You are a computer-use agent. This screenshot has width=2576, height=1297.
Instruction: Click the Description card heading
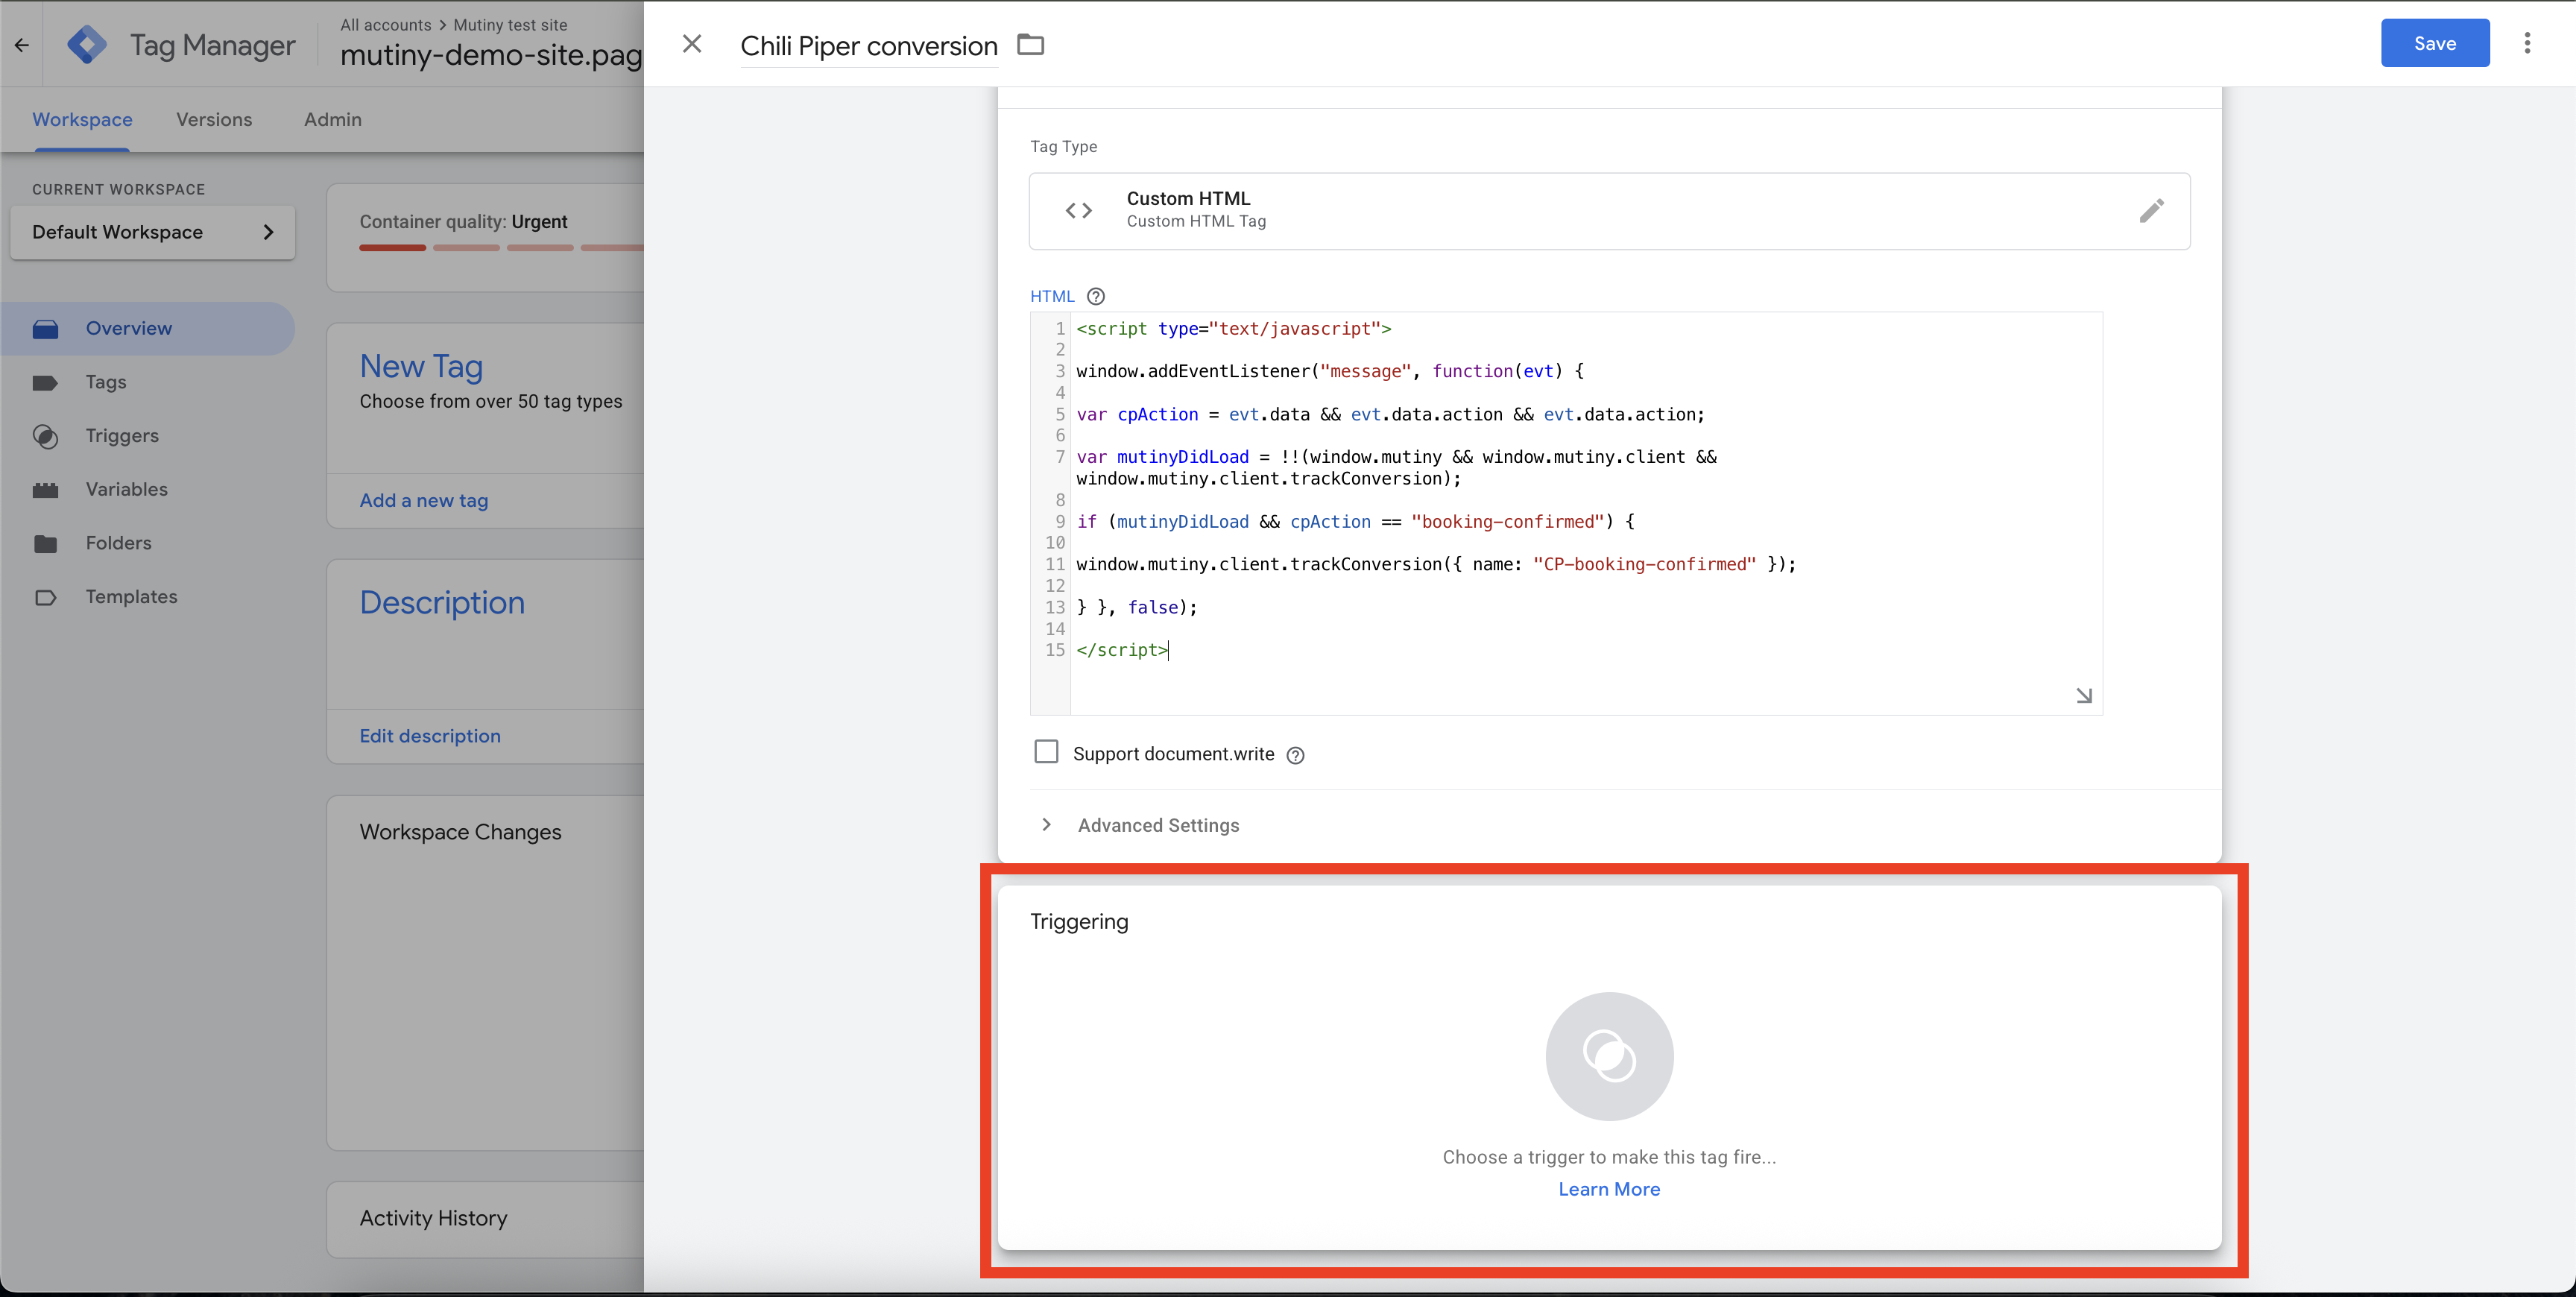(442, 602)
